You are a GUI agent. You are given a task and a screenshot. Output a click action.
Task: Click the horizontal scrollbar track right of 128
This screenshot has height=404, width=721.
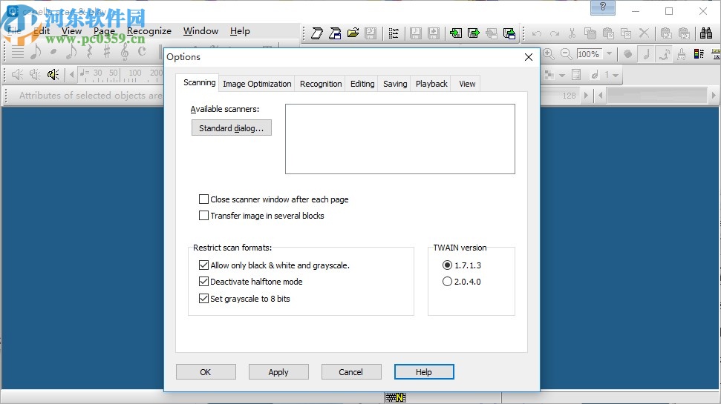point(656,96)
